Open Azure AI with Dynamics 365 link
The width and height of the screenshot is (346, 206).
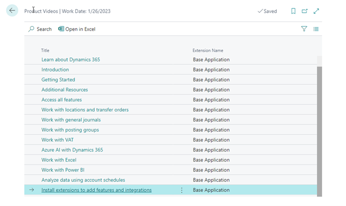tap(72, 150)
